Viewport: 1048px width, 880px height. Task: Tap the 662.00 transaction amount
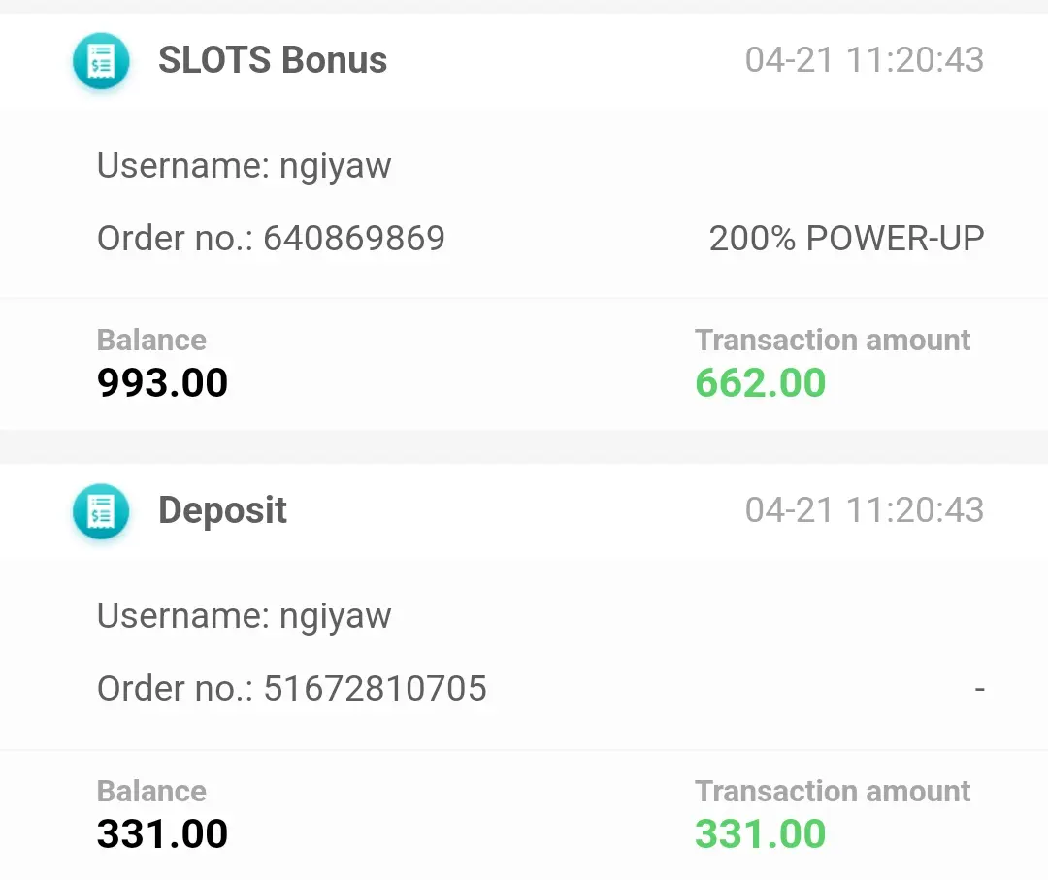pyautogui.click(x=760, y=383)
